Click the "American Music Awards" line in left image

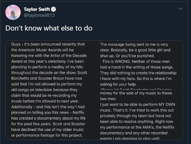point(42,50)
